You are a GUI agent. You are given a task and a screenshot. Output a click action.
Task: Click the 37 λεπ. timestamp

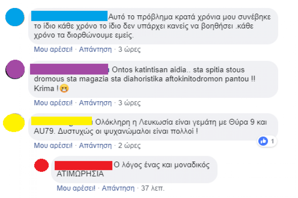click(x=153, y=188)
